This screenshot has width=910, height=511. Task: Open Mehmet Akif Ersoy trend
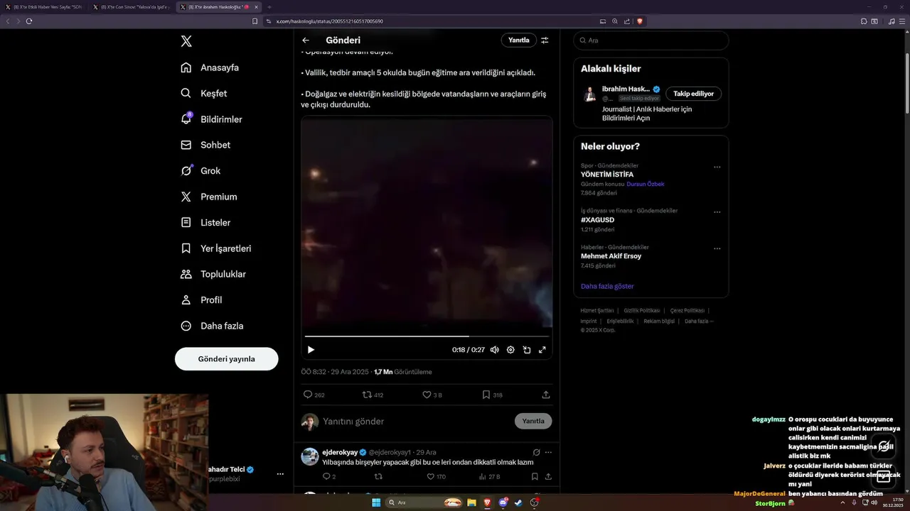(x=611, y=256)
